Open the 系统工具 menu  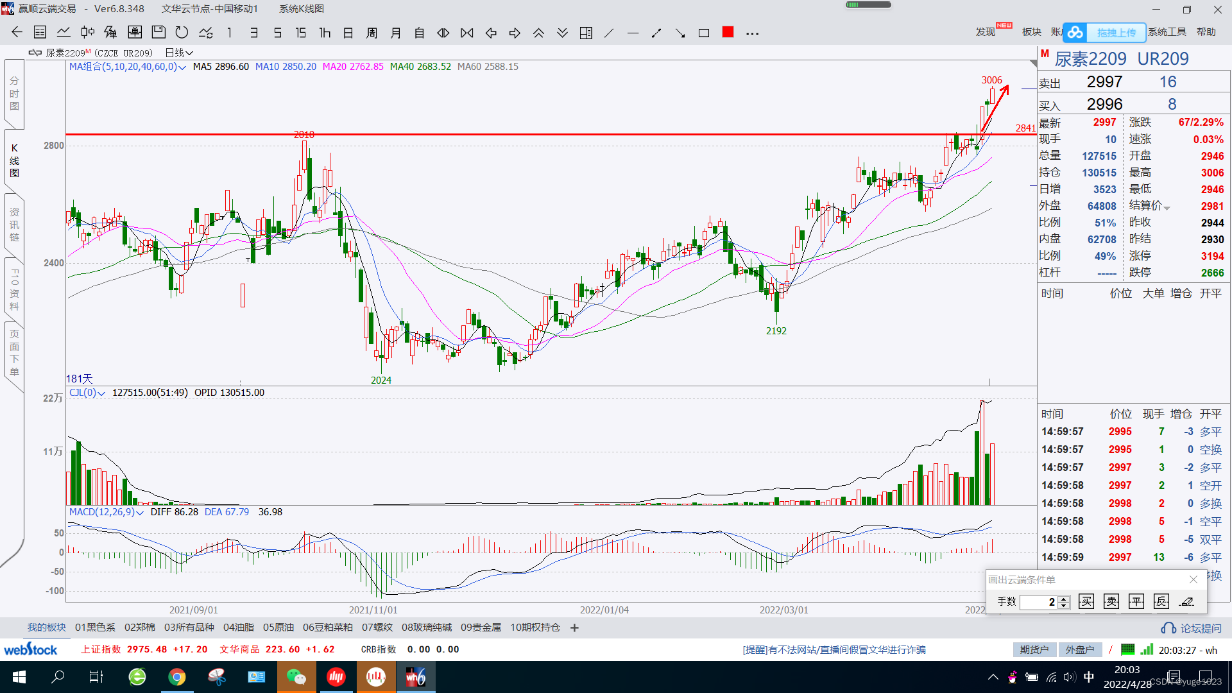tap(1167, 31)
